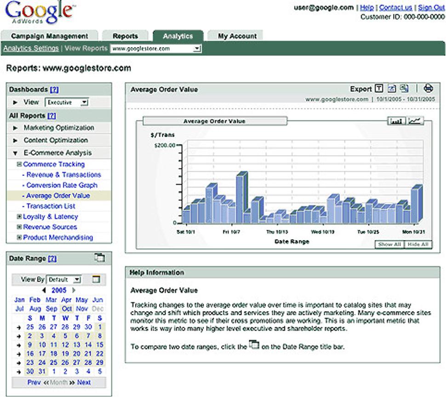Pick day 31 in the calendar
446x397 pixels.
coord(42,371)
